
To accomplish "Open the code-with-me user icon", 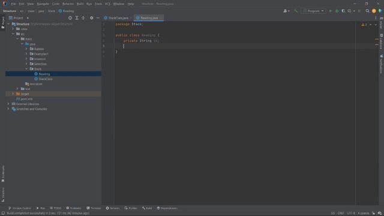I will (x=286, y=11).
